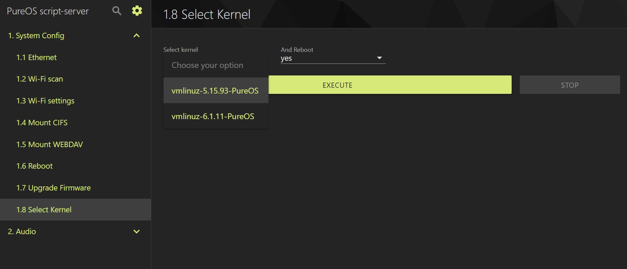Open the And Reboot dropdown arrow
Screen dimensions: 627x269
(379, 58)
